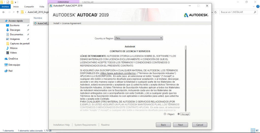Open the Country or Region dropdown
This screenshot has height=133, width=260.
pos(139,38)
